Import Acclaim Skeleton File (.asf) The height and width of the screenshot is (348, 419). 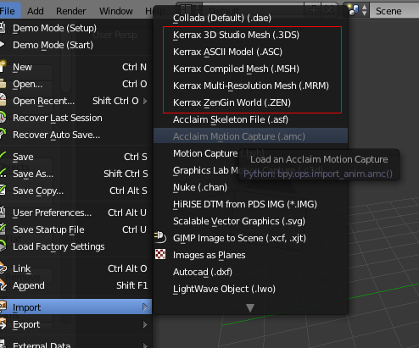pyautogui.click(x=250, y=119)
